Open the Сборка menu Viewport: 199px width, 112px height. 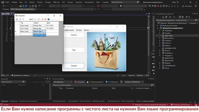click(40, 2)
